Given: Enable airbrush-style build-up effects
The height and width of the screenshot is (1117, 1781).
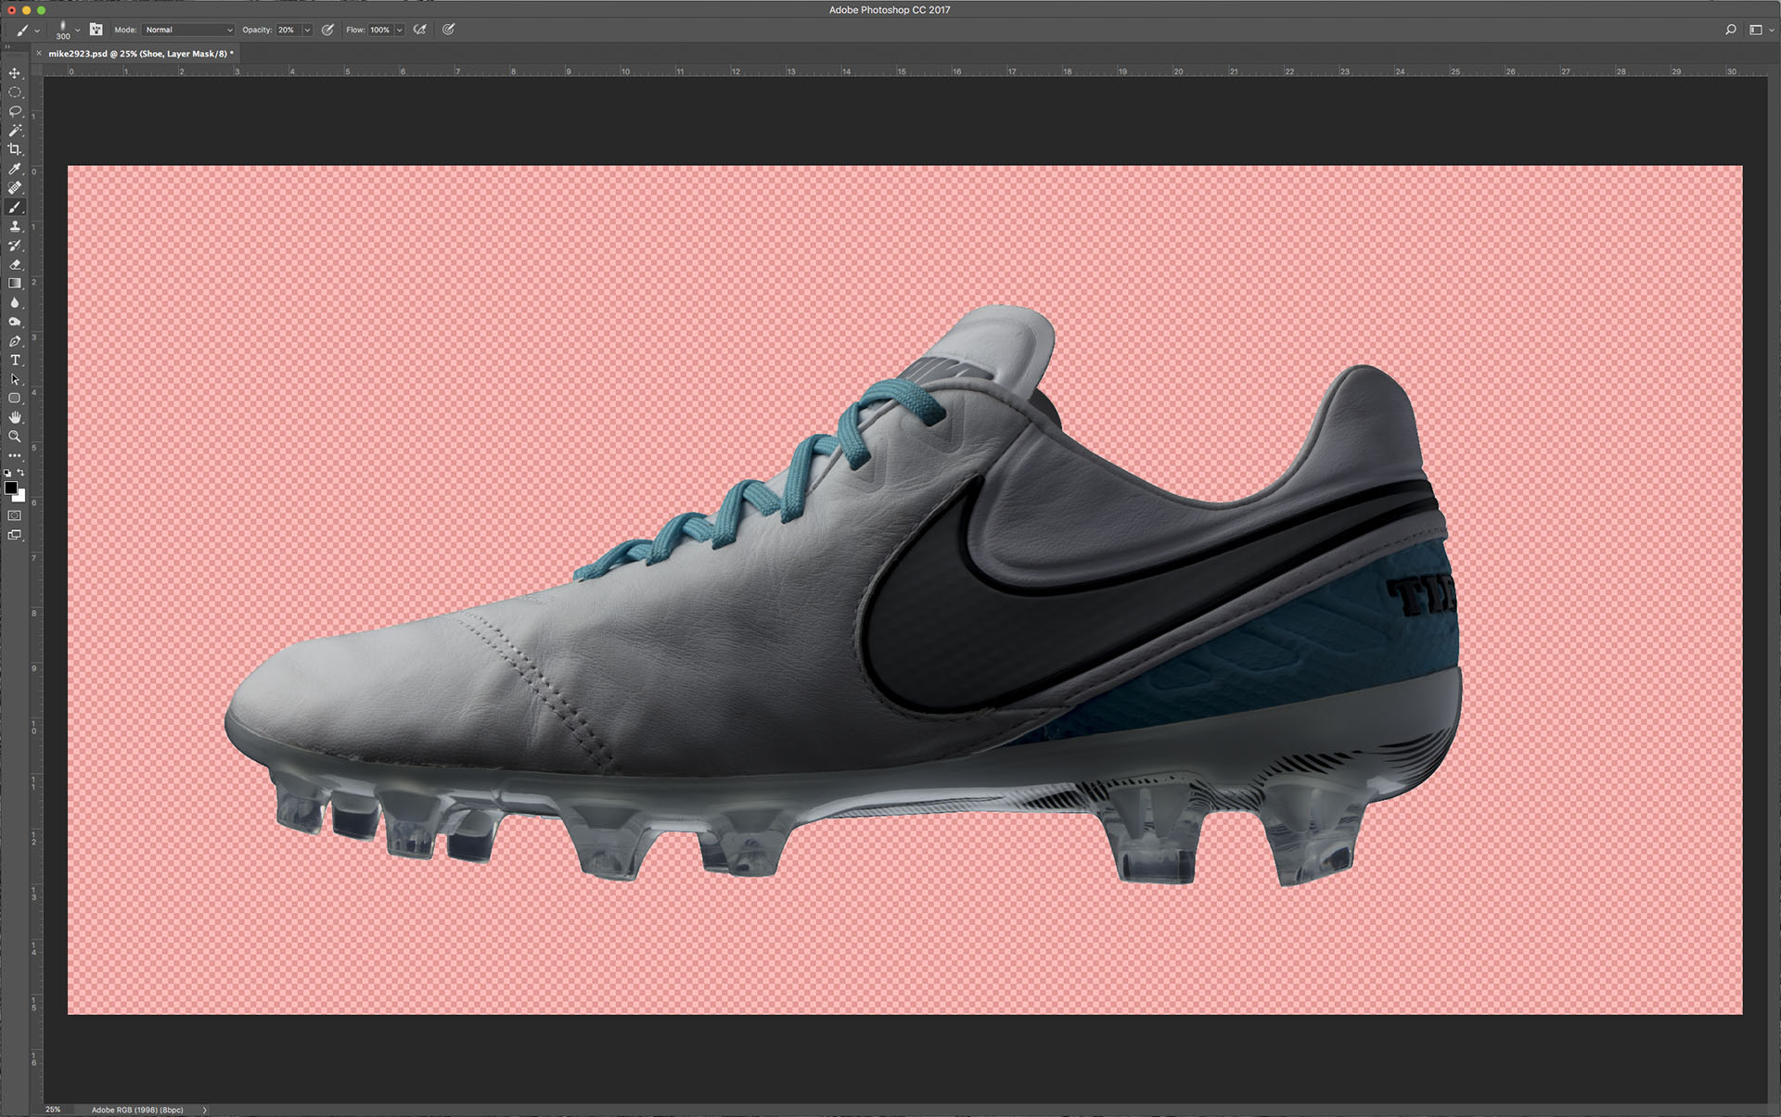Looking at the screenshot, I should (x=420, y=30).
